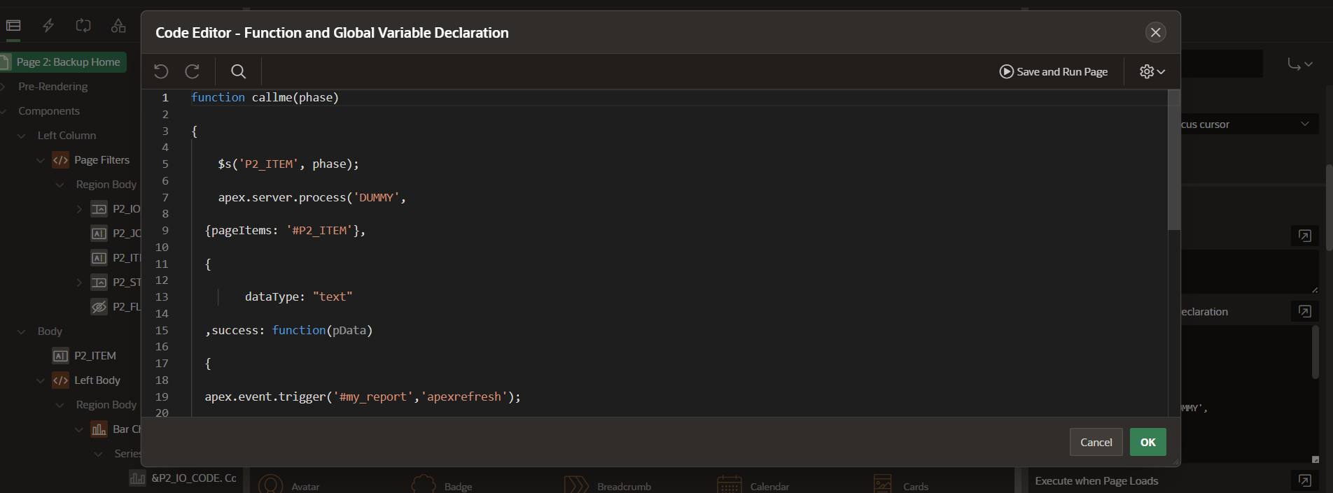Collapse the Left Column node
The height and width of the screenshot is (493, 1333).
point(22,136)
